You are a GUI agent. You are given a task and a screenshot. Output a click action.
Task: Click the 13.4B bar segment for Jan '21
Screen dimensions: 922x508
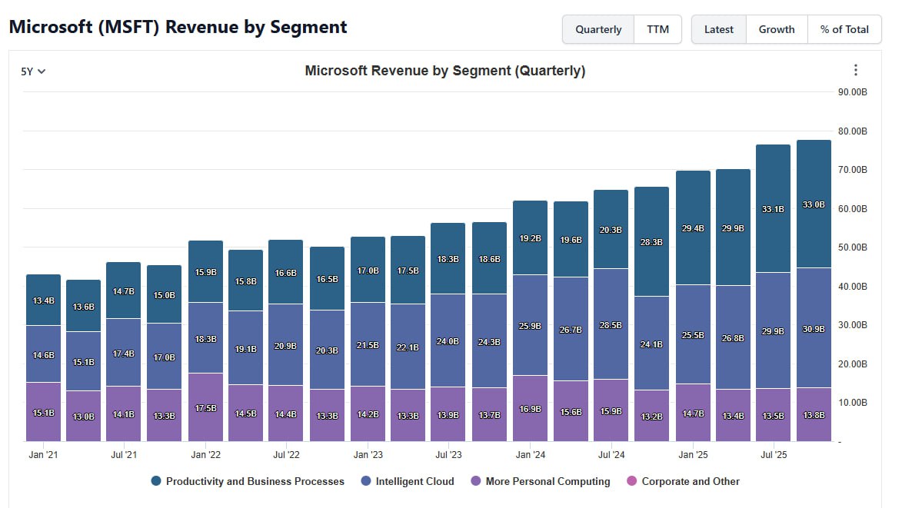[x=43, y=300]
